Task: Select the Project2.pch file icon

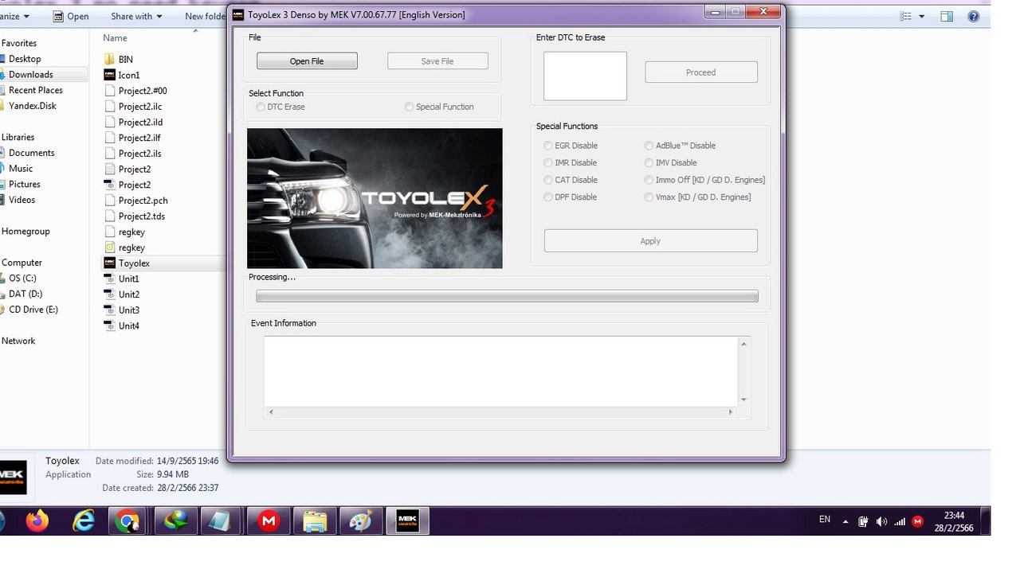Action: click(x=110, y=201)
